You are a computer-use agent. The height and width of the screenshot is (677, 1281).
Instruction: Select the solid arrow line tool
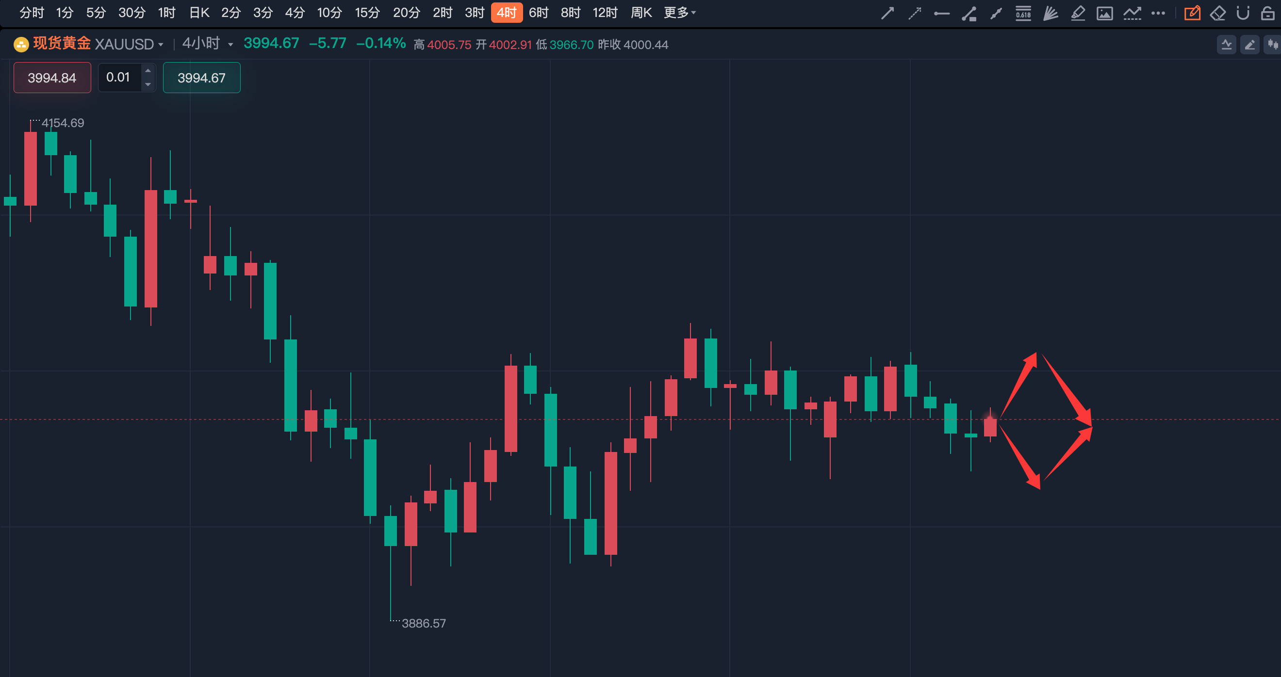887,13
